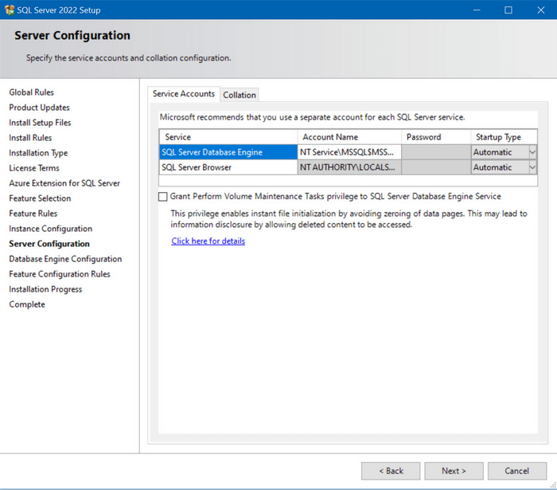Viewport: 557px width, 490px height.
Task: Open the Click here for details link
Action: 208,241
